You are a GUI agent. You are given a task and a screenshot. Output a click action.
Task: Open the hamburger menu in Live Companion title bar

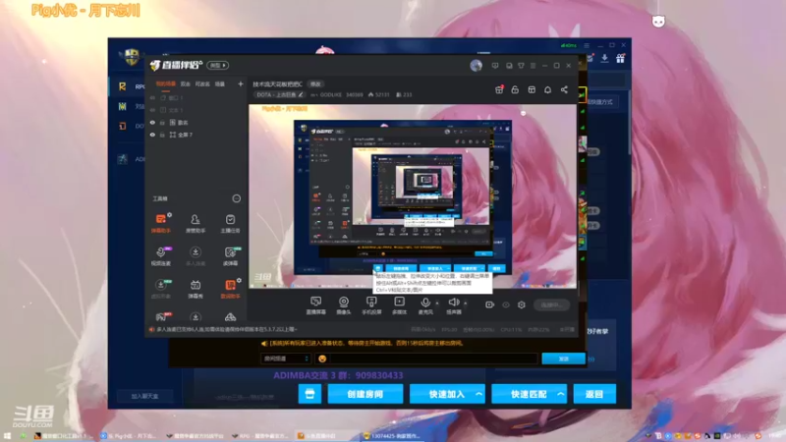[533, 66]
